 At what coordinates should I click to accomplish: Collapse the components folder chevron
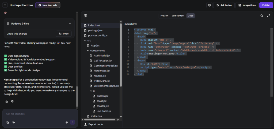tap(88, 51)
